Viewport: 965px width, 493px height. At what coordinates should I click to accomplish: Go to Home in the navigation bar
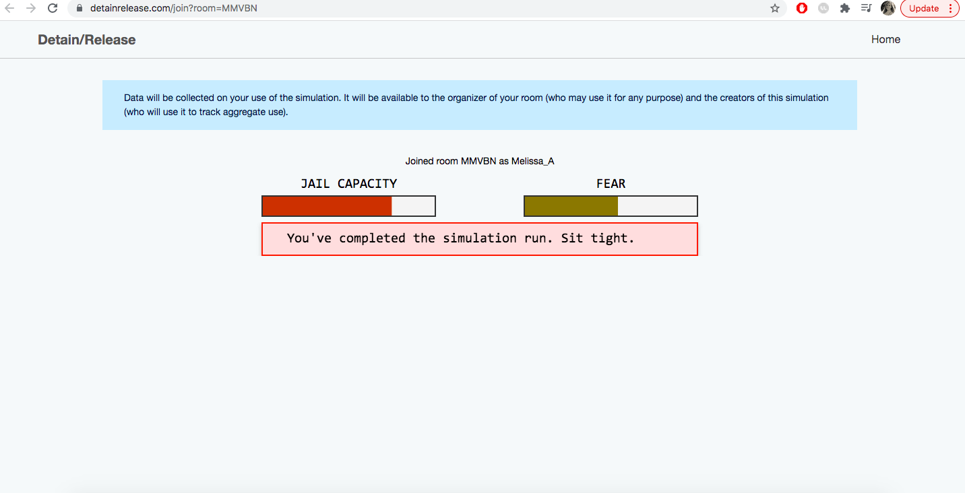[x=885, y=40]
